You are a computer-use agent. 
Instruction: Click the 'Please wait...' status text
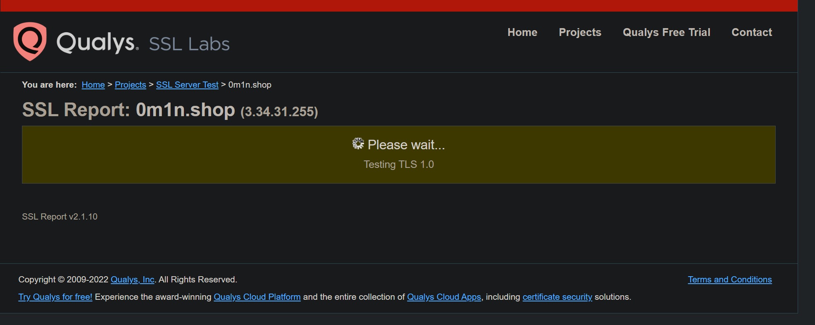click(x=406, y=145)
